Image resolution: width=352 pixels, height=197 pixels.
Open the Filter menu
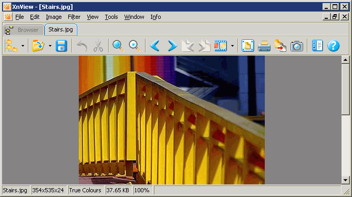tap(74, 17)
